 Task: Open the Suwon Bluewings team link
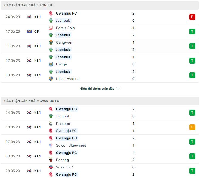tap(71, 145)
